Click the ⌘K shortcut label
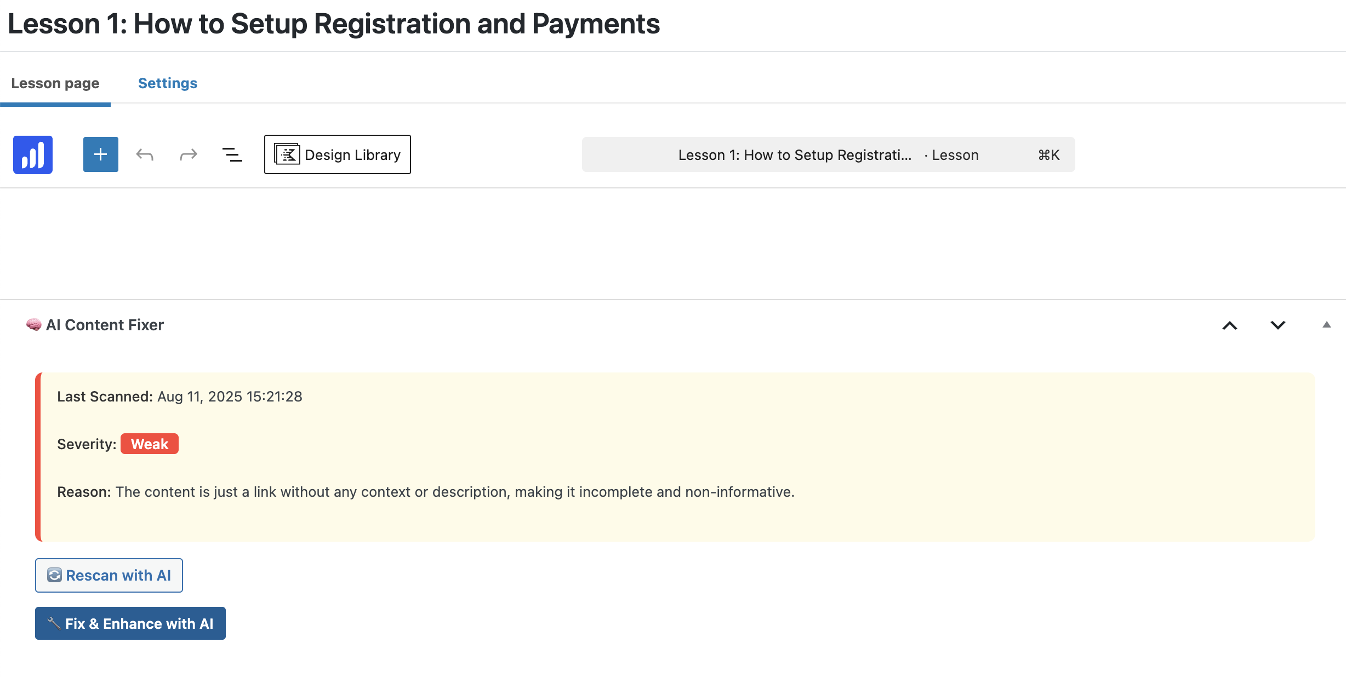 click(x=1049, y=155)
